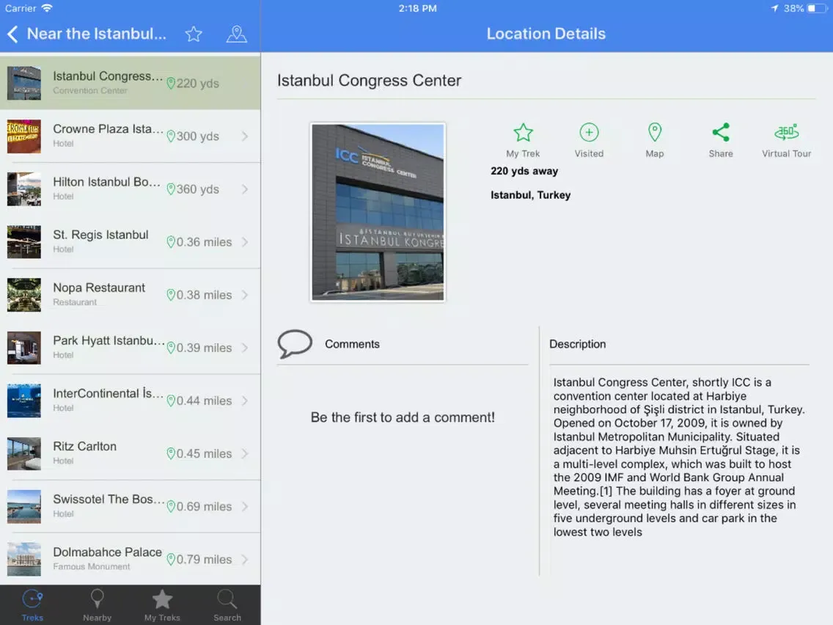Image resolution: width=833 pixels, height=625 pixels.
Task: Expand the Ritz Carlton row chevron
Action: pyautogui.click(x=245, y=453)
